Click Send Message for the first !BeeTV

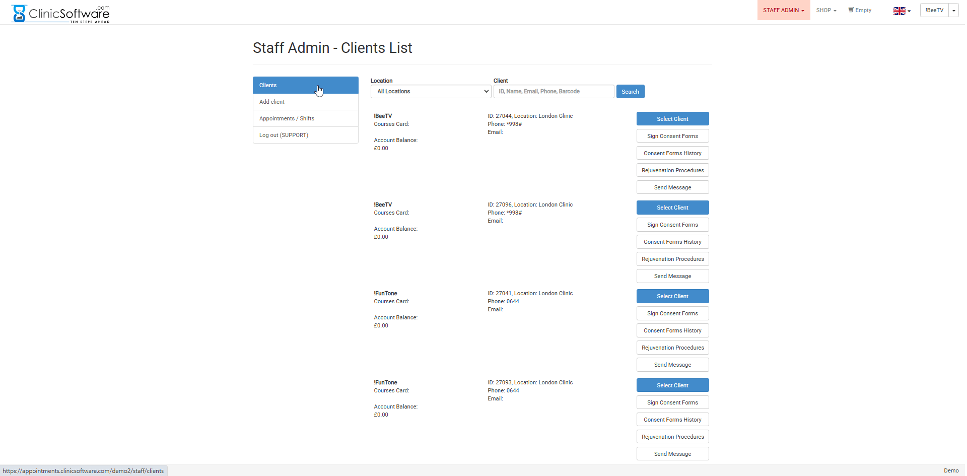(x=672, y=187)
